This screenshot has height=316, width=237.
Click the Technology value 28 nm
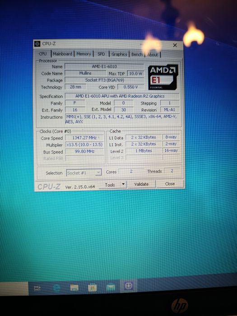(75, 87)
